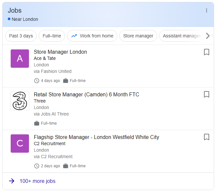The image size is (216, 192).
Task: Show more filter chips with right chevron
Action: [x=208, y=36]
